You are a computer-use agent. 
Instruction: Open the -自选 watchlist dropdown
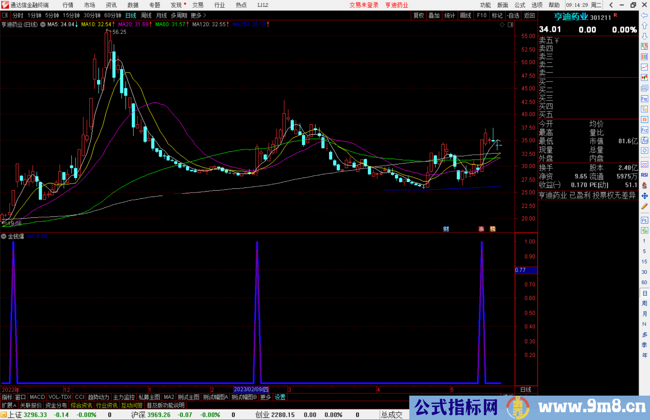[x=513, y=15]
